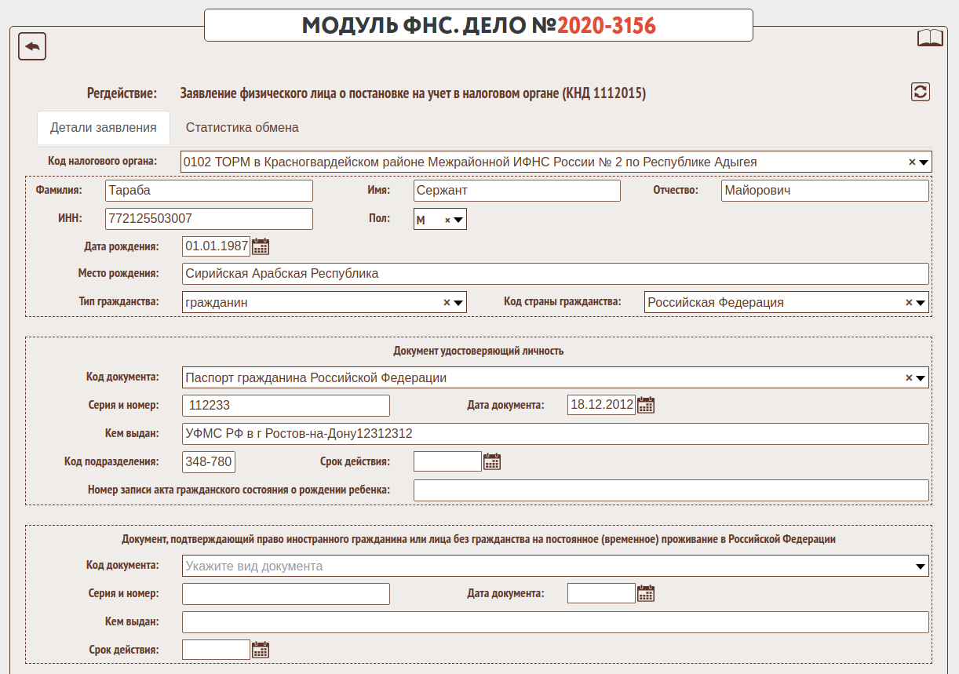Screen dimensions: 959x674
Task: Click the Фамилия field containing Тараба
Action: 209,191
